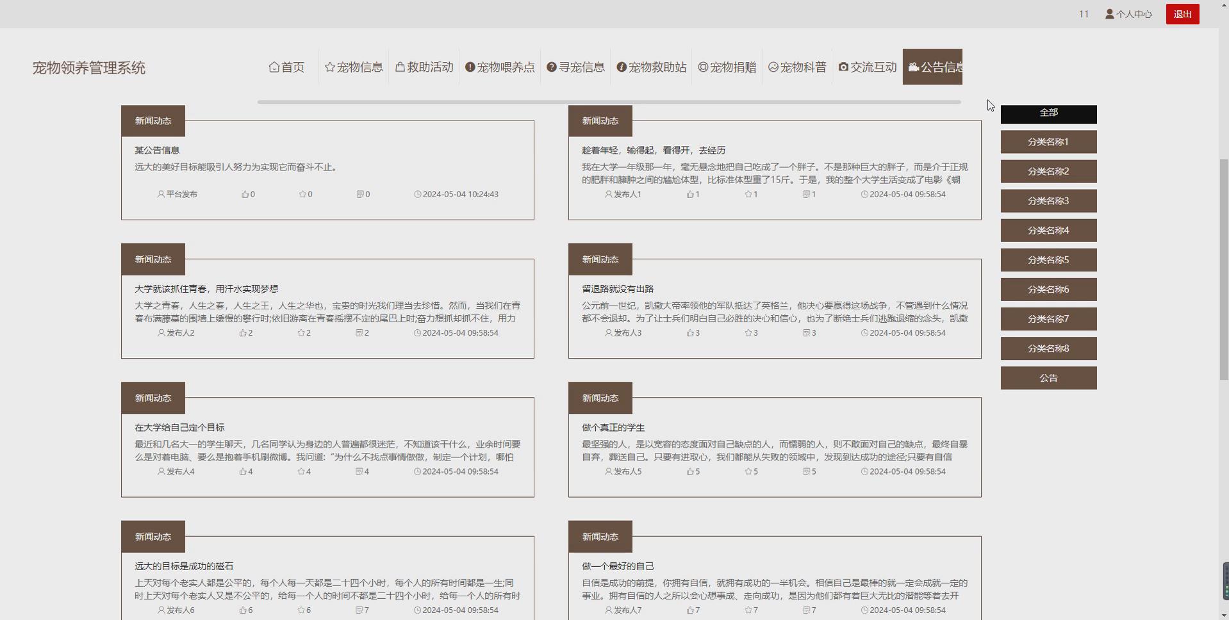The height and width of the screenshot is (620, 1229).
Task: Click the publisher icon next to 发布人4
Action: click(x=160, y=471)
